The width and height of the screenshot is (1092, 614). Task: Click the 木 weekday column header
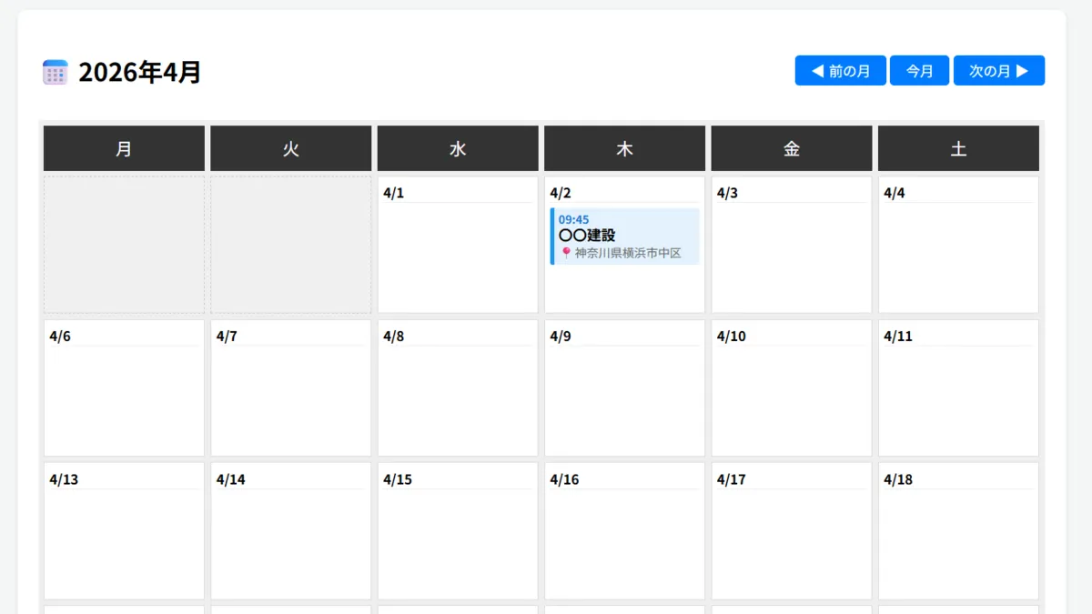[x=624, y=148]
